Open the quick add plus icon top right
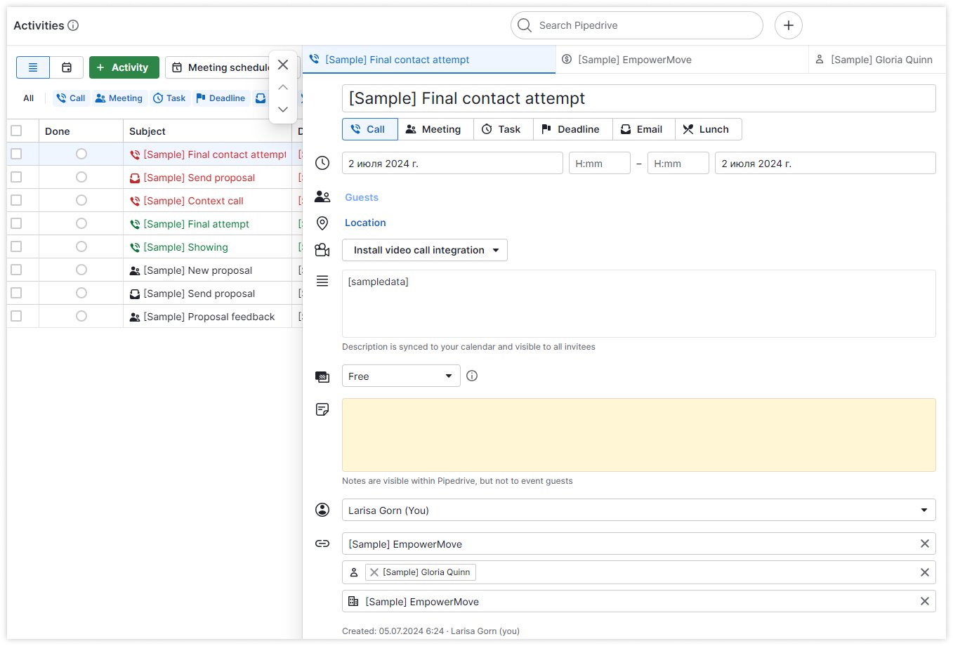 tap(788, 25)
